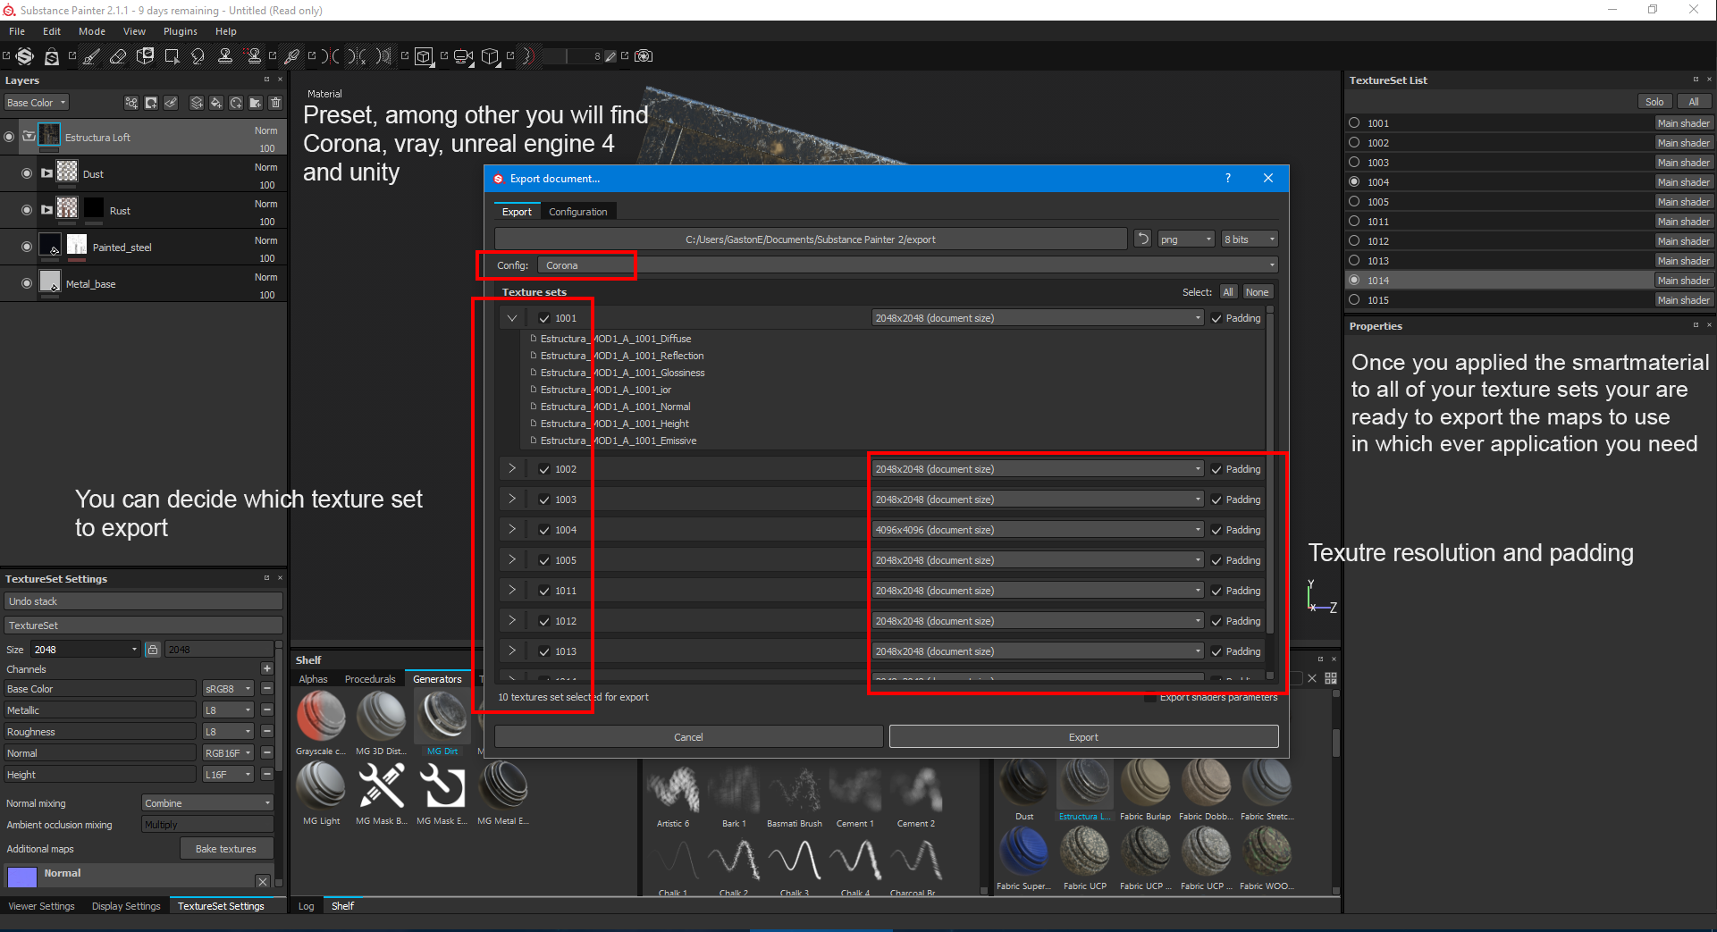Uncheck texture set 1012 for export
Viewport: 1717px width, 932px height.
[x=543, y=621]
